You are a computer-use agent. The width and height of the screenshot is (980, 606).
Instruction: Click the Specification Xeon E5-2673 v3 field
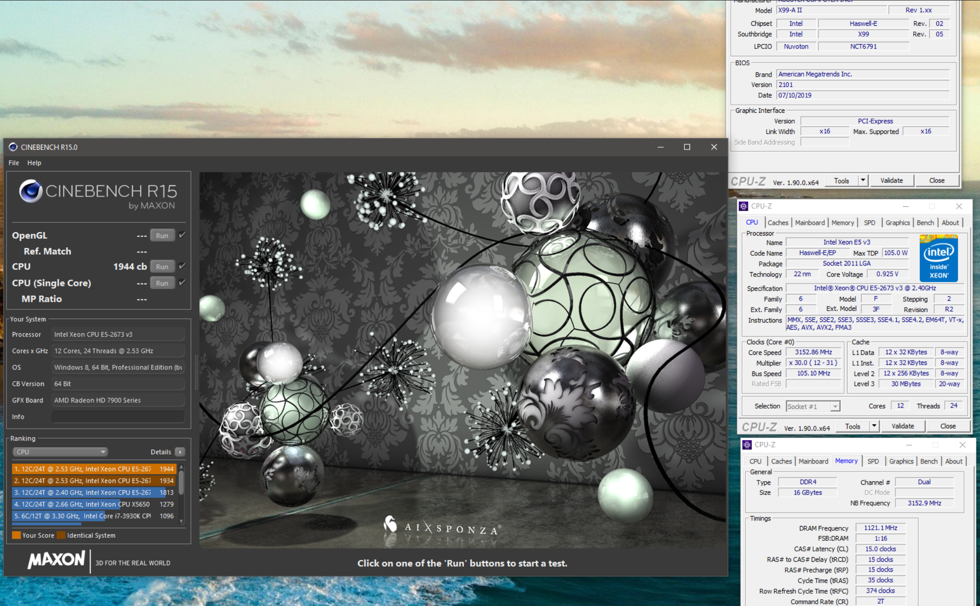point(875,288)
